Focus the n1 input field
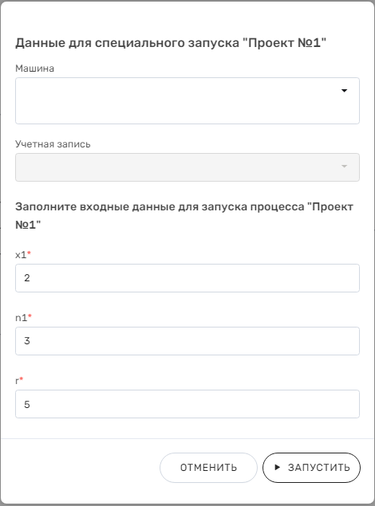This screenshot has width=375, height=506. click(187, 341)
